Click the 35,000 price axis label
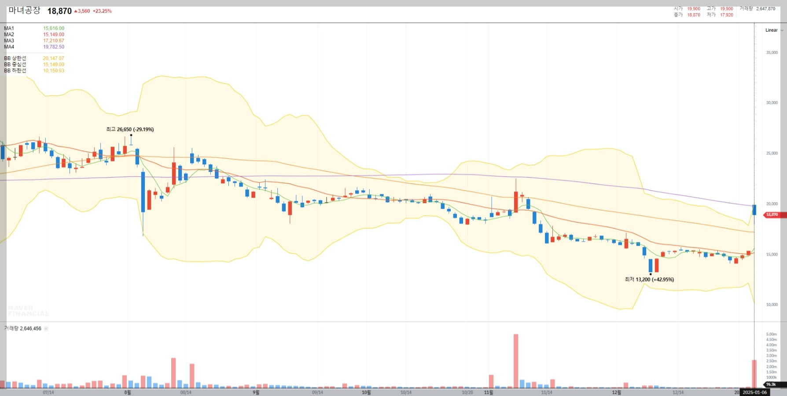This screenshot has width=787, height=396. tap(772, 53)
